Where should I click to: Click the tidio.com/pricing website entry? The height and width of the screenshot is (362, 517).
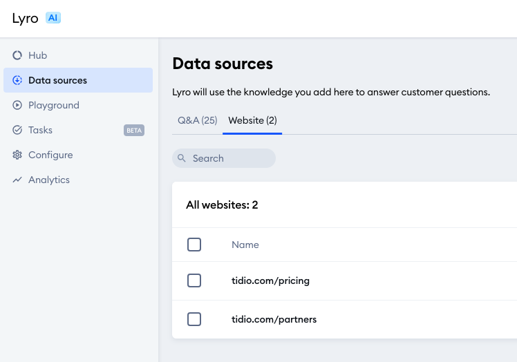[270, 280]
